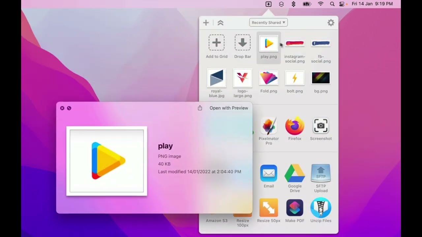Click the plus button in the Dropzone panel

point(206,22)
